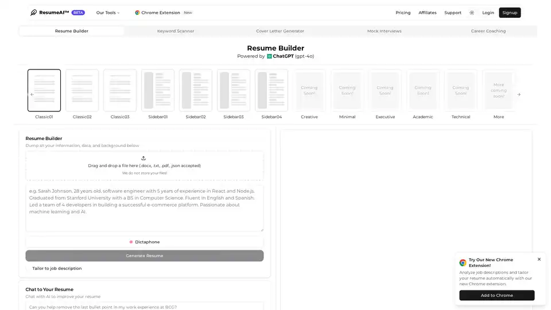Enable Tailor to job description toggle
The width and height of the screenshot is (551, 310).
pos(29,268)
